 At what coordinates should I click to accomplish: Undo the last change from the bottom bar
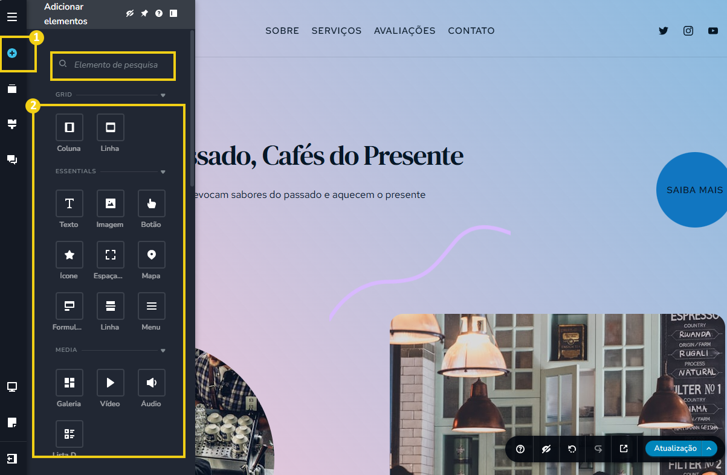[x=571, y=448]
